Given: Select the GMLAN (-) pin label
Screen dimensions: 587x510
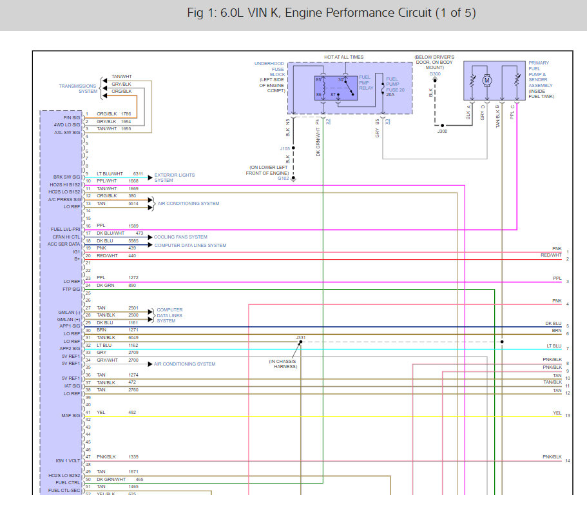Looking at the screenshot, I should (x=69, y=313).
